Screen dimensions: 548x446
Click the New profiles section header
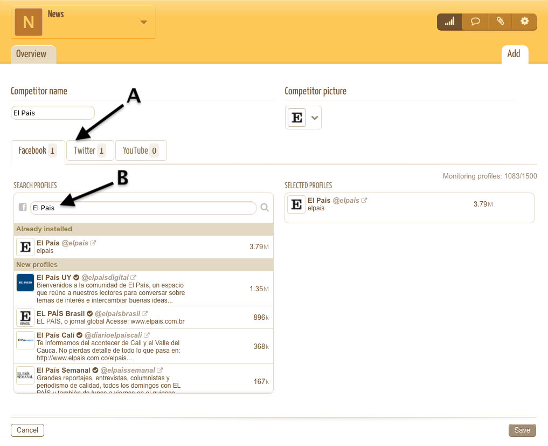[143, 265]
